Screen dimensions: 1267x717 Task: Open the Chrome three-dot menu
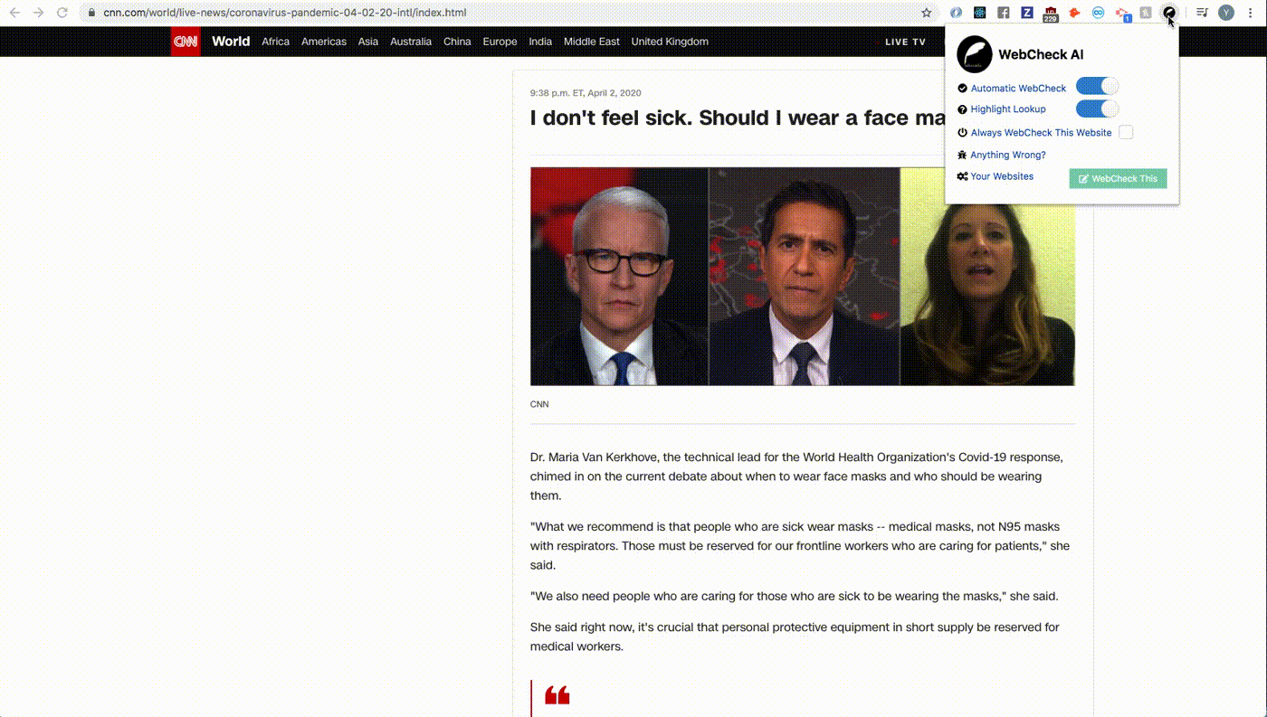[x=1251, y=13]
